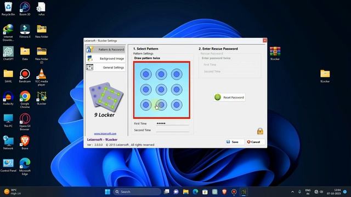
Task: Select the middle-left pattern dot
Action: (x=146, y=90)
